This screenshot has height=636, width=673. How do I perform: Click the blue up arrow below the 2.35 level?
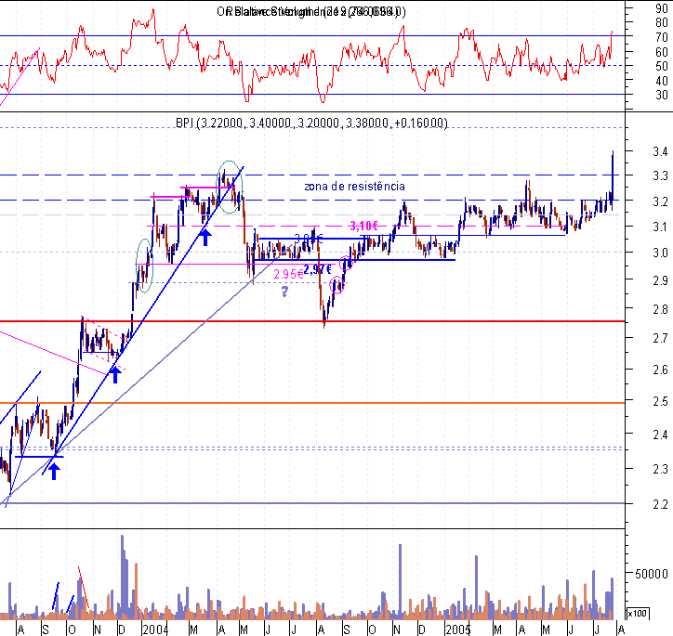54,472
